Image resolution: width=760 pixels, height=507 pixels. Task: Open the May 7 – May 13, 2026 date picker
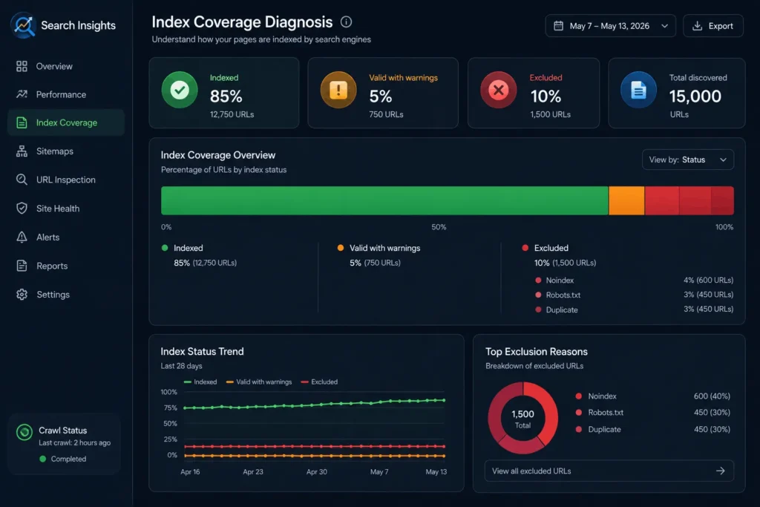point(610,26)
